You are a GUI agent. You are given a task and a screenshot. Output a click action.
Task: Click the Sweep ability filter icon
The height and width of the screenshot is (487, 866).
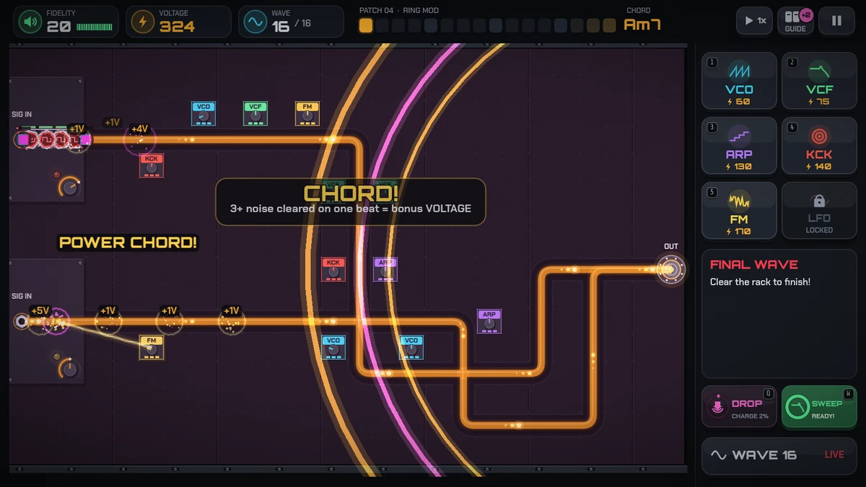pyautogui.click(x=797, y=408)
